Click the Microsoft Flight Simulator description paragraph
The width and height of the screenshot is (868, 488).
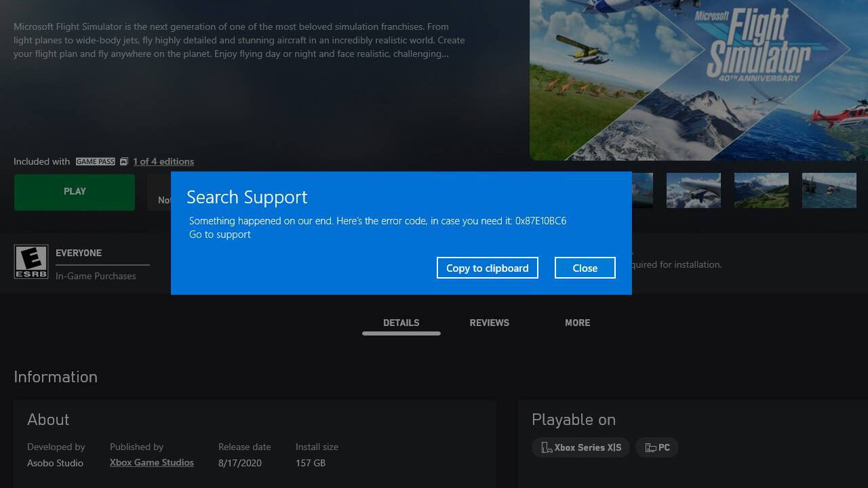point(239,40)
